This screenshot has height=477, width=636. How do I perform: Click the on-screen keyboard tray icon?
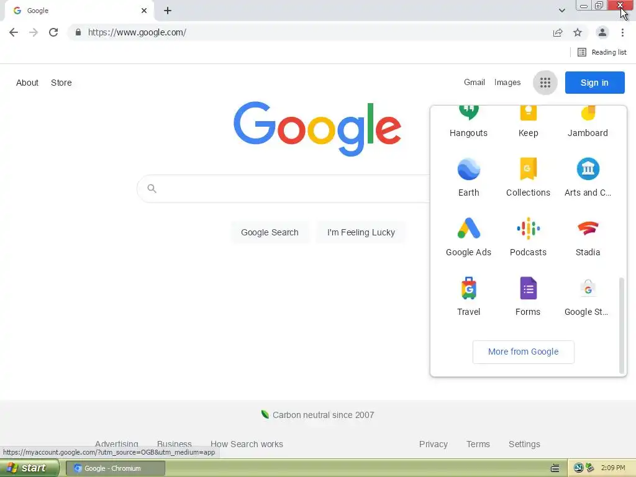coord(555,468)
